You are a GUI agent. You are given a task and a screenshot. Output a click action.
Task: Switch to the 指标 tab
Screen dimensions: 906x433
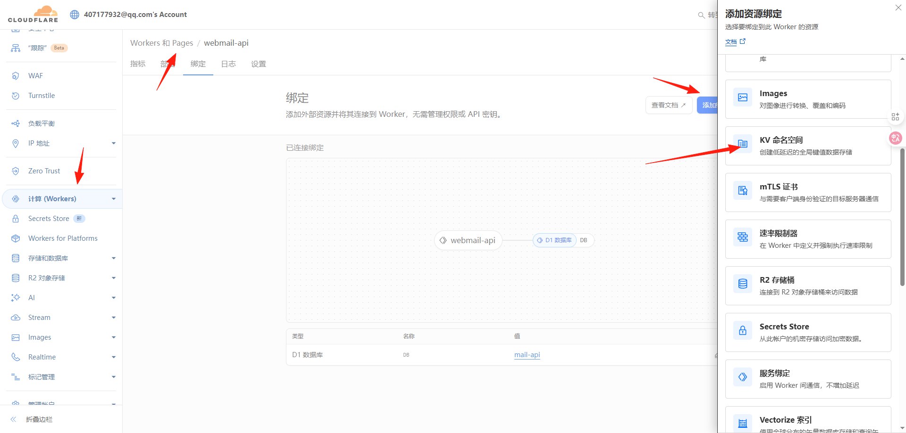point(138,64)
